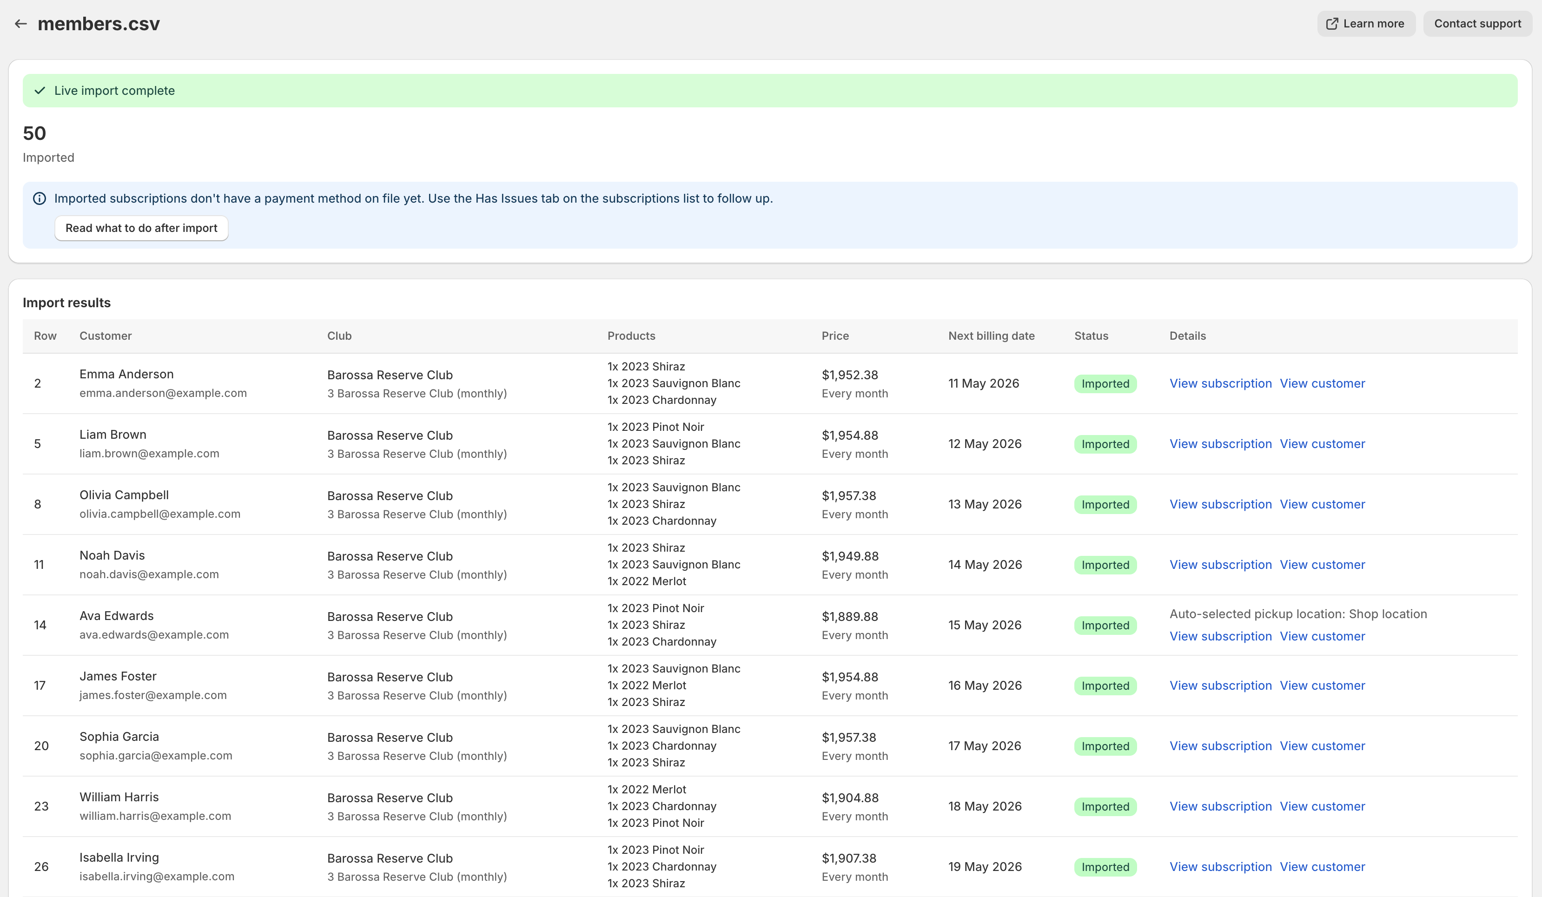Click Contact support
1542x897 pixels.
(1477, 24)
